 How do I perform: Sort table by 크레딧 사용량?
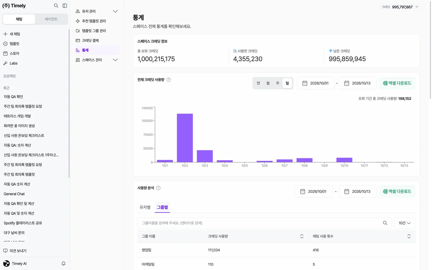302,236
